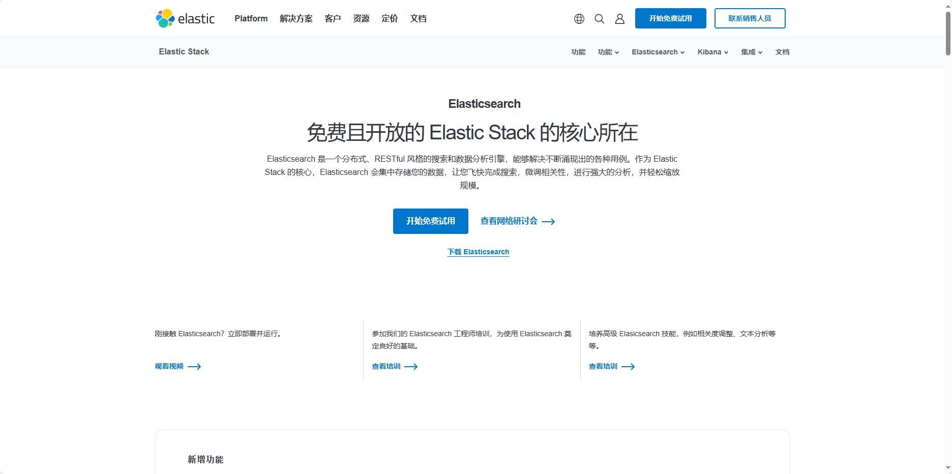Open the Platform menu
The width and height of the screenshot is (952, 474).
(251, 18)
